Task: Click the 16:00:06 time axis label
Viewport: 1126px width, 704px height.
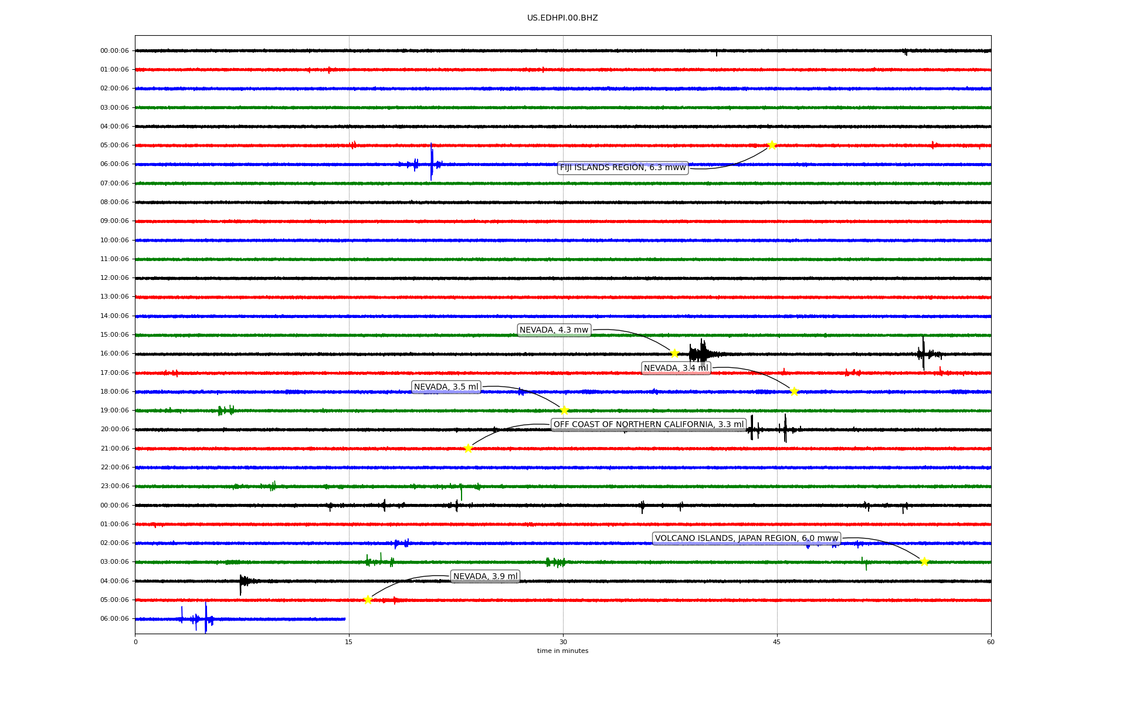Action: click(x=114, y=354)
